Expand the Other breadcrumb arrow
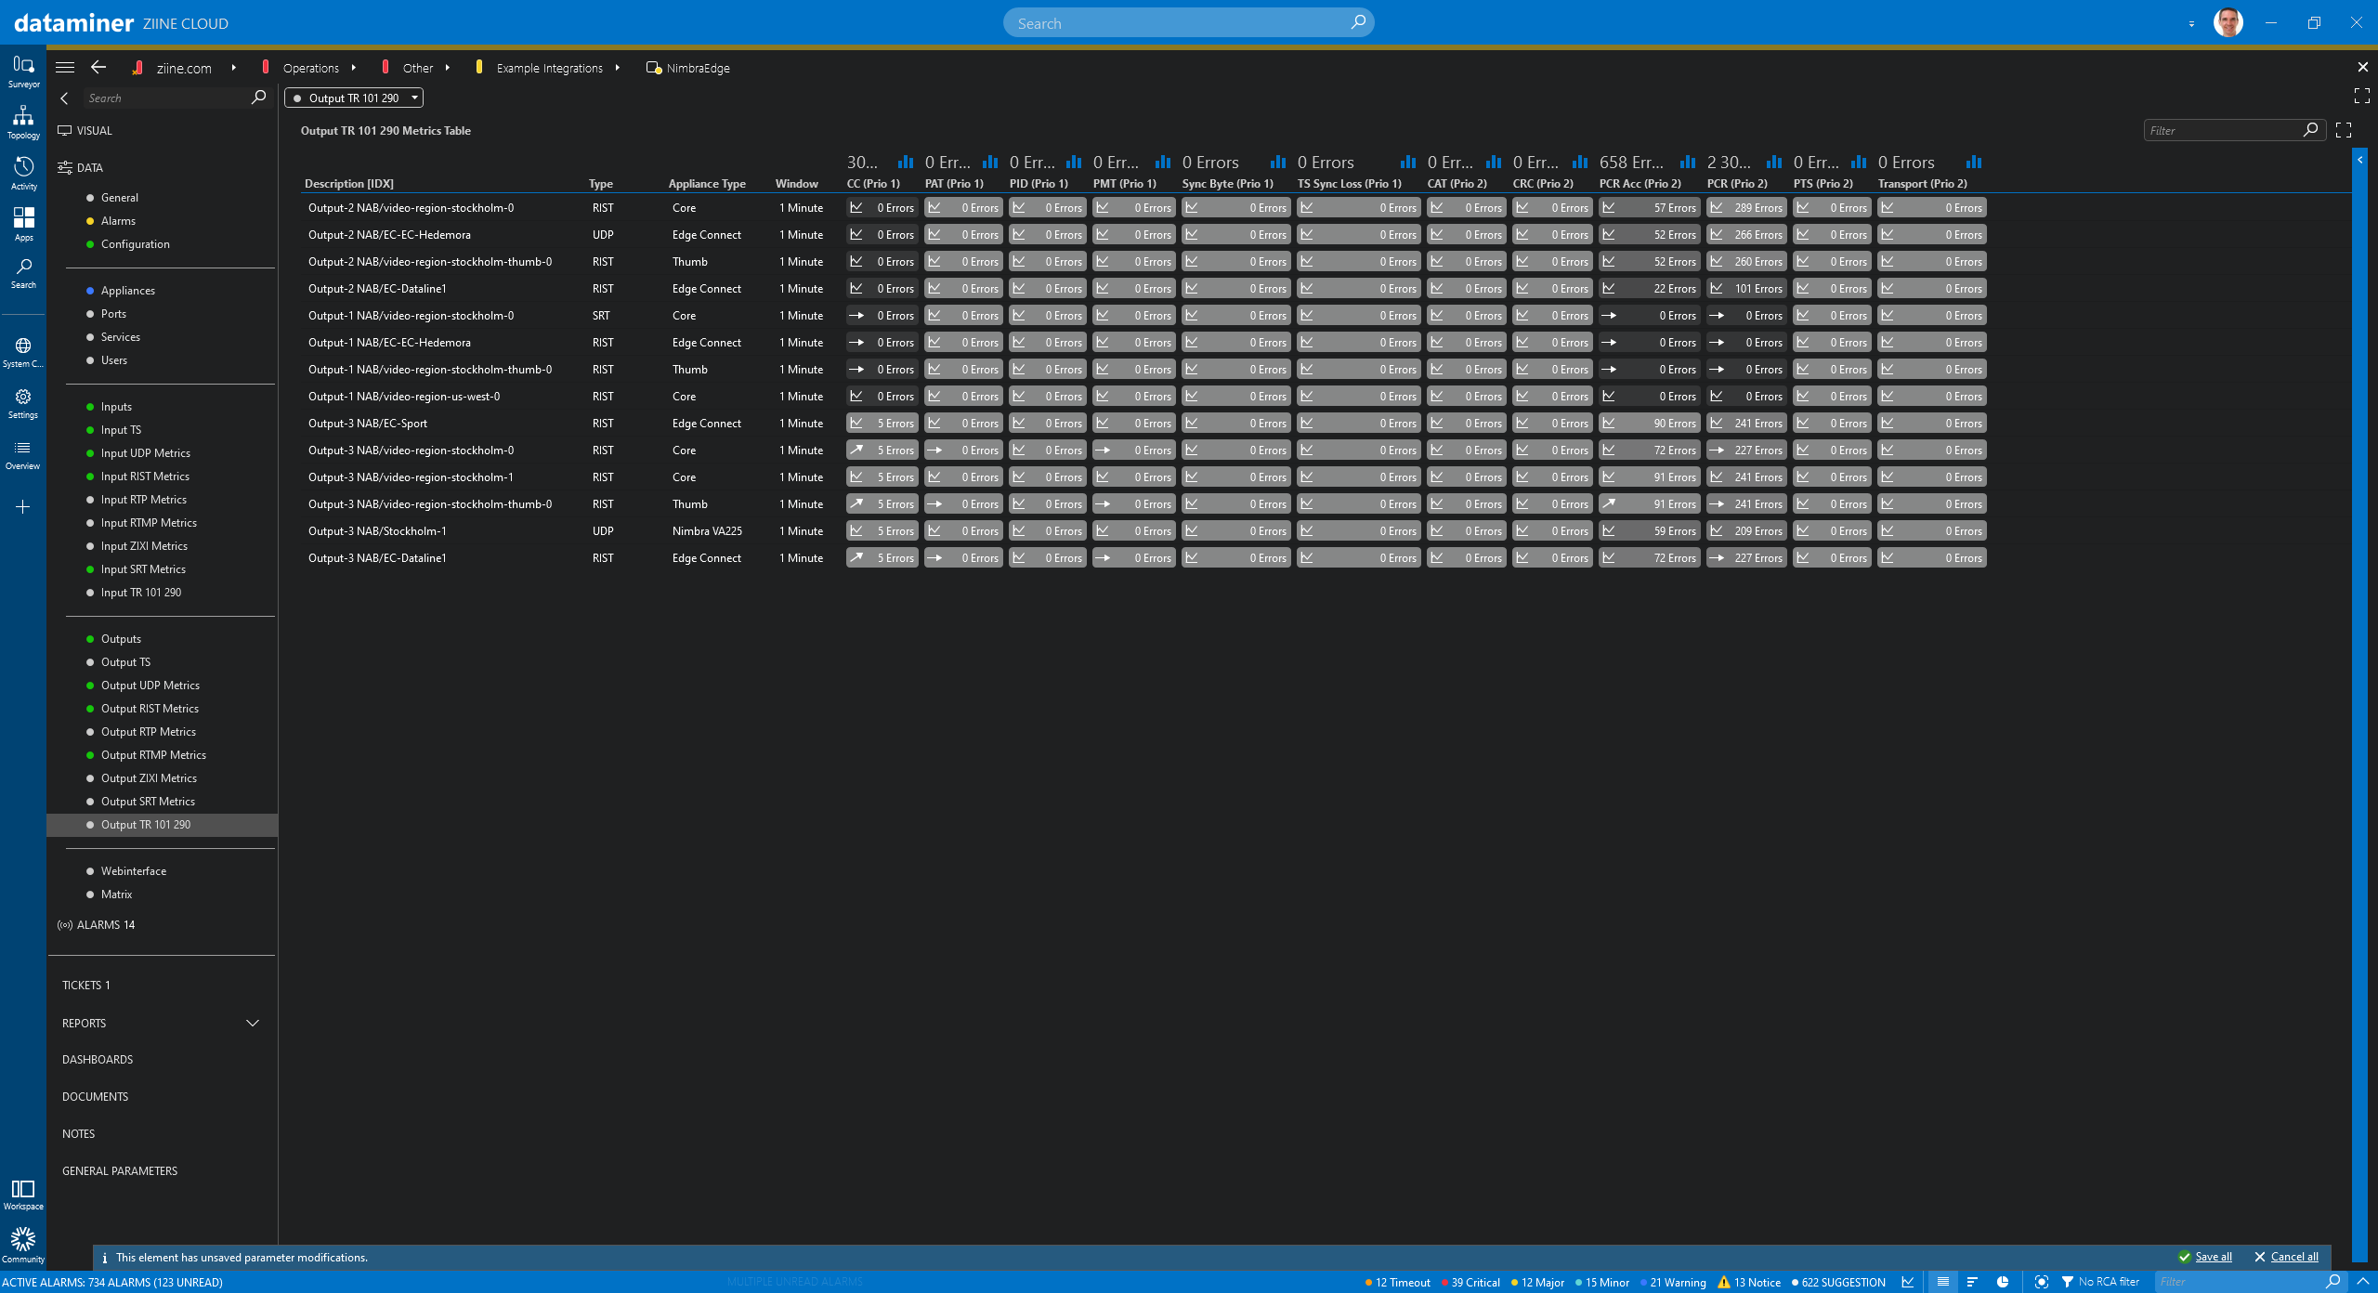This screenshot has width=2378, height=1293. (448, 68)
